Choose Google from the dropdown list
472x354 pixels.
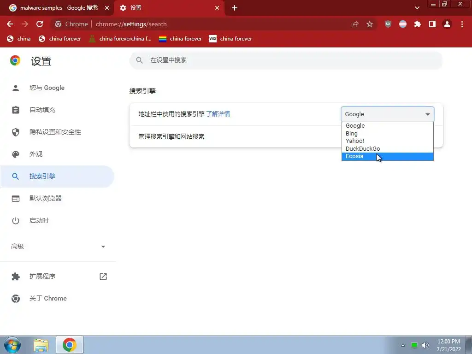387,126
